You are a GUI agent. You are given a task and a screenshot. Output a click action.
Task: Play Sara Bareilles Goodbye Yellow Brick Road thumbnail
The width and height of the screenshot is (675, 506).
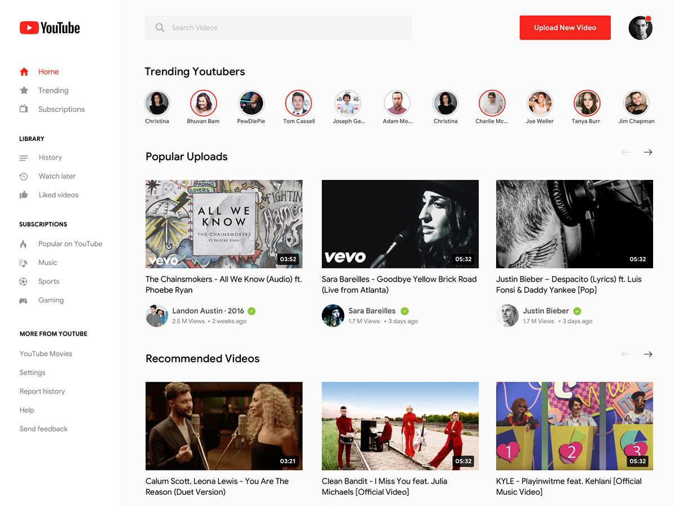400,224
